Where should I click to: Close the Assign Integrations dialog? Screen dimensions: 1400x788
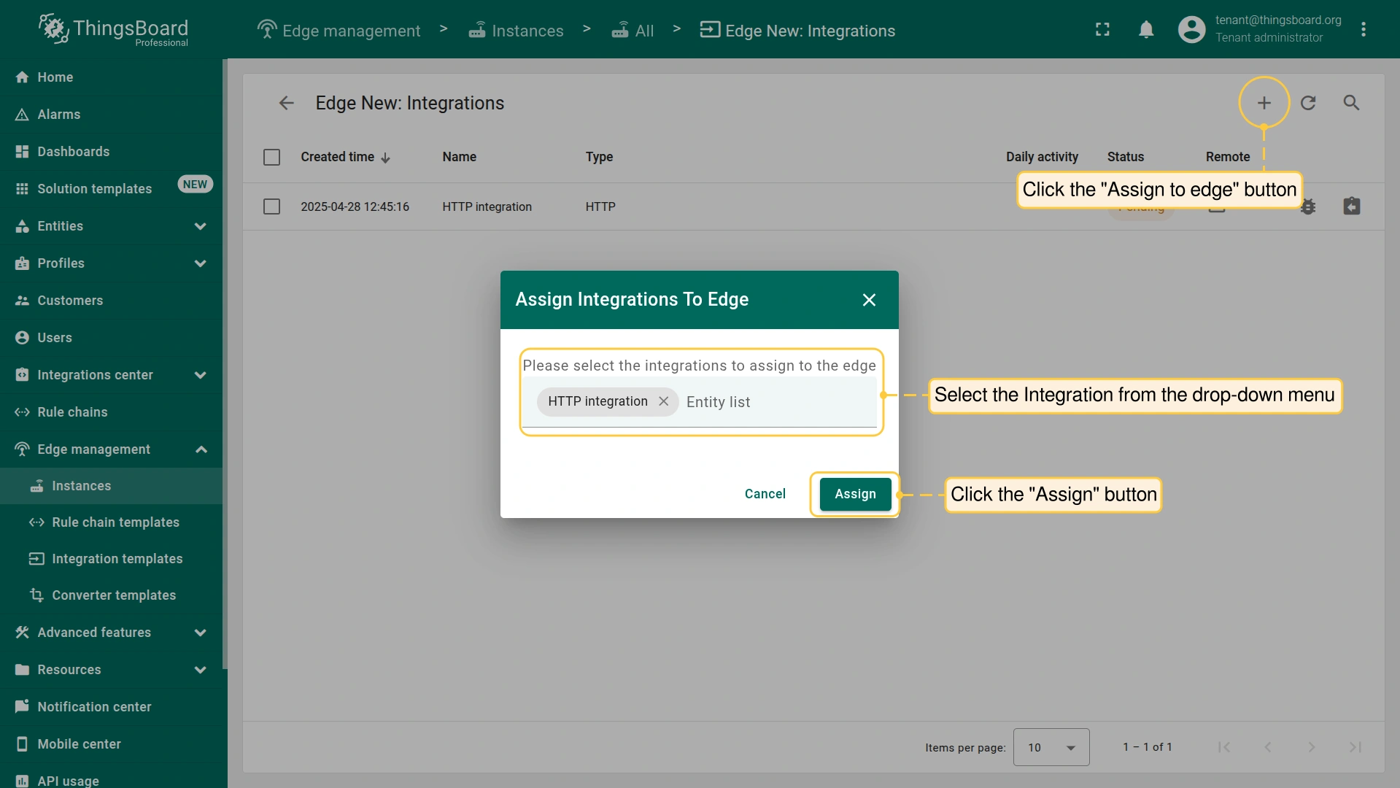click(869, 300)
